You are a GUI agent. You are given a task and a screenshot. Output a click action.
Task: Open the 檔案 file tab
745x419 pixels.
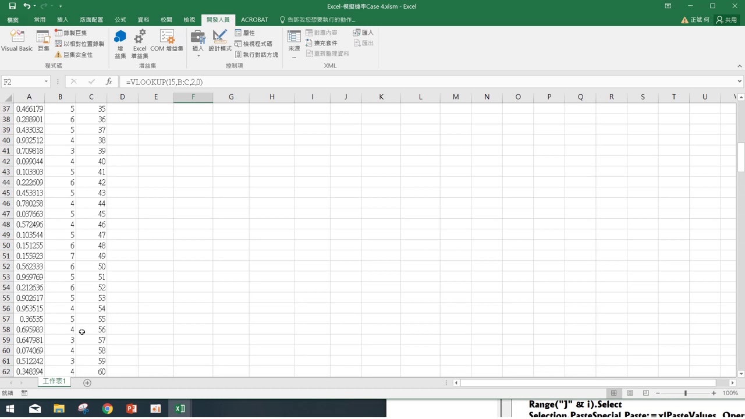pos(13,20)
